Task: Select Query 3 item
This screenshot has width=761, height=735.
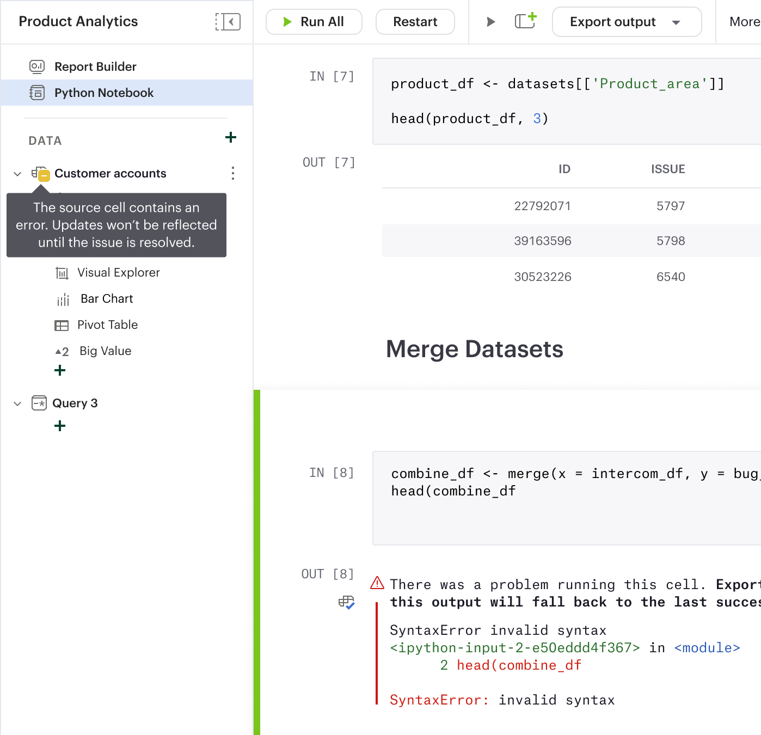Action: click(x=75, y=403)
